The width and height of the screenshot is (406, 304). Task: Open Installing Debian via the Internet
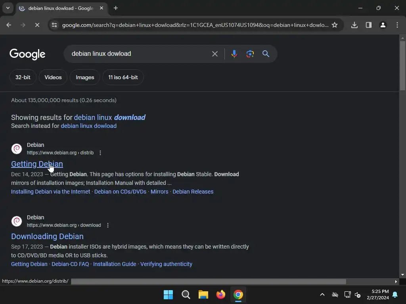[x=50, y=192]
